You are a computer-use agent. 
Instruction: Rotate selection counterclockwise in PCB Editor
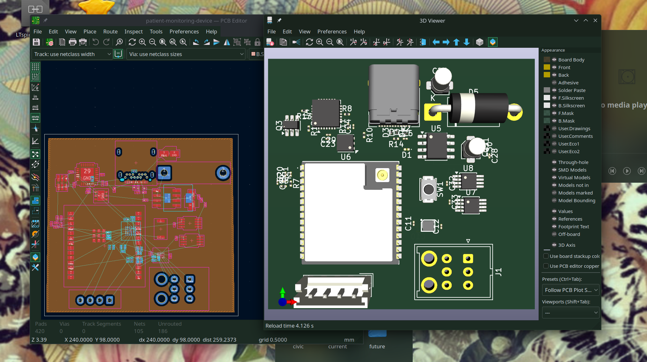(196, 42)
